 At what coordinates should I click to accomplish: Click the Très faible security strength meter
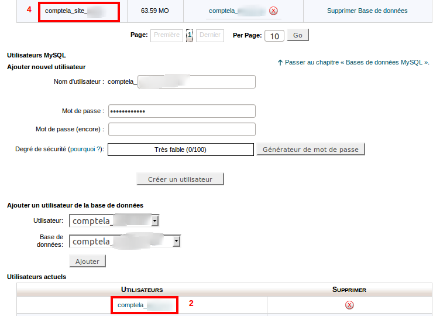point(180,149)
